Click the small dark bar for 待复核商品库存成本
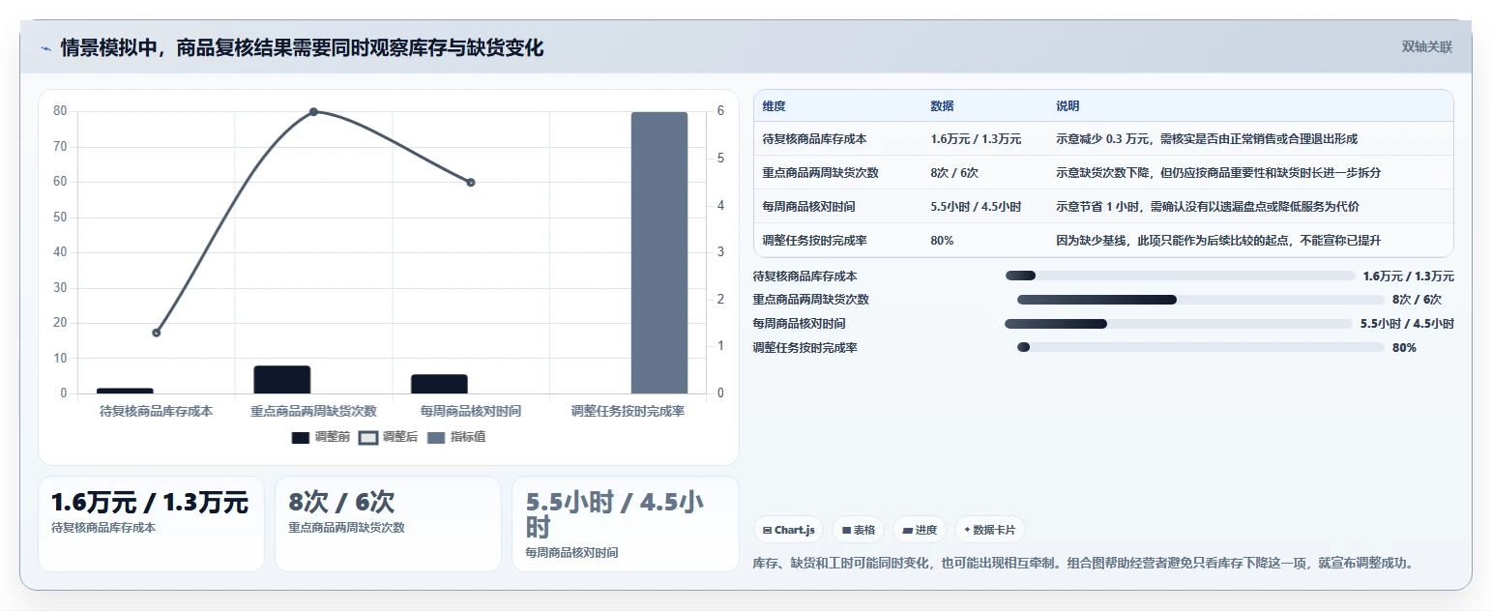Viewport: 1492px width, 611px height. click(x=125, y=391)
